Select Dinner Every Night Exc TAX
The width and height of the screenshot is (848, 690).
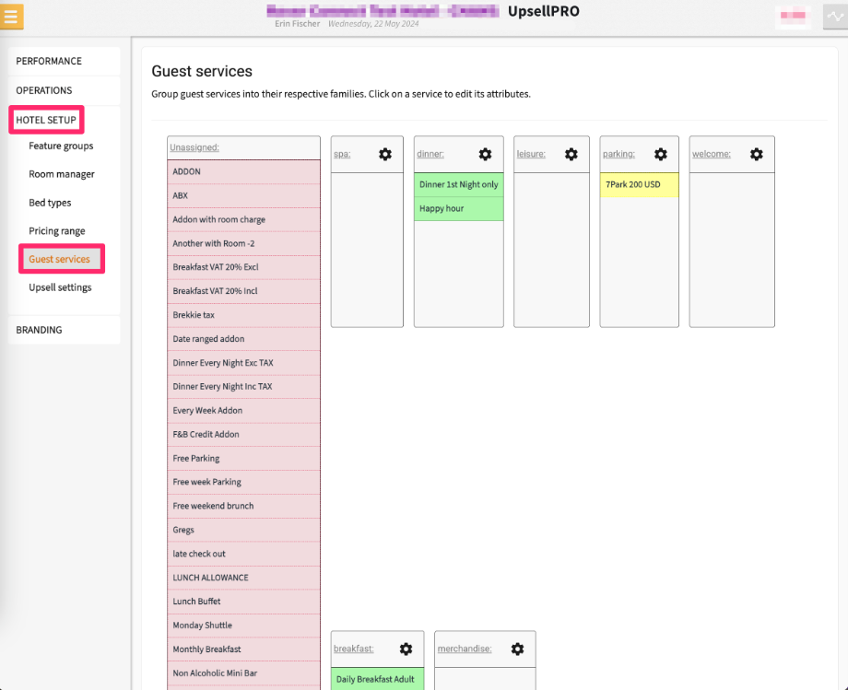[x=244, y=363]
